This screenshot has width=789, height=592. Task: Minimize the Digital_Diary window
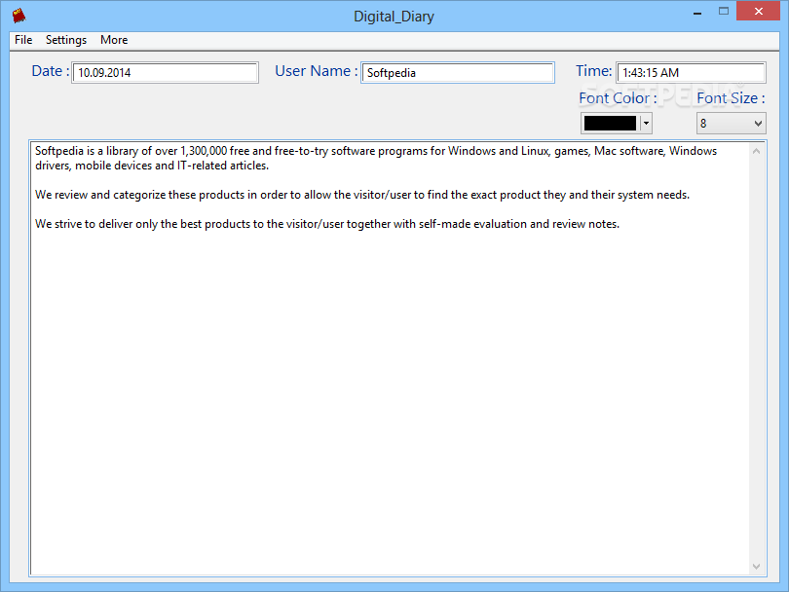pos(697,12)
